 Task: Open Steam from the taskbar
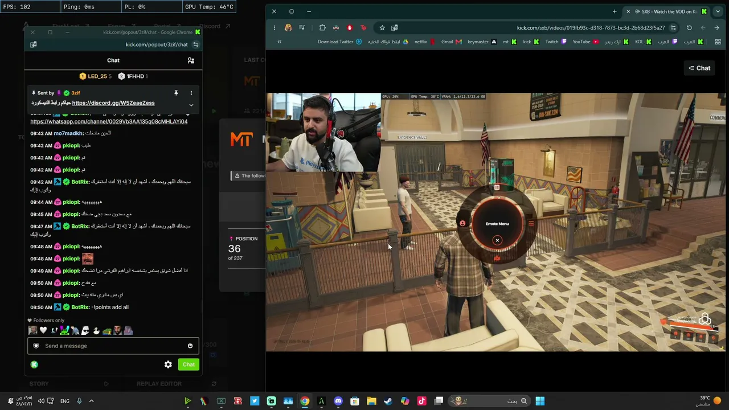(388, 401)
